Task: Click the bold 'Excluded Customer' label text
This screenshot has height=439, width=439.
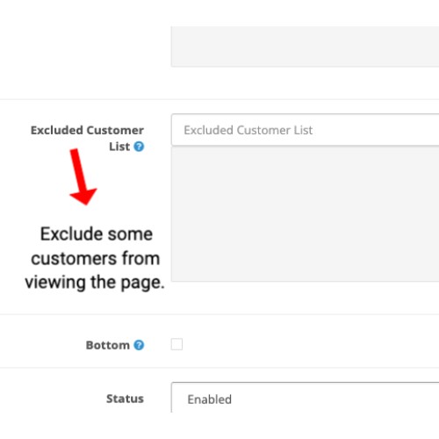Action: [x=87, y=130]
